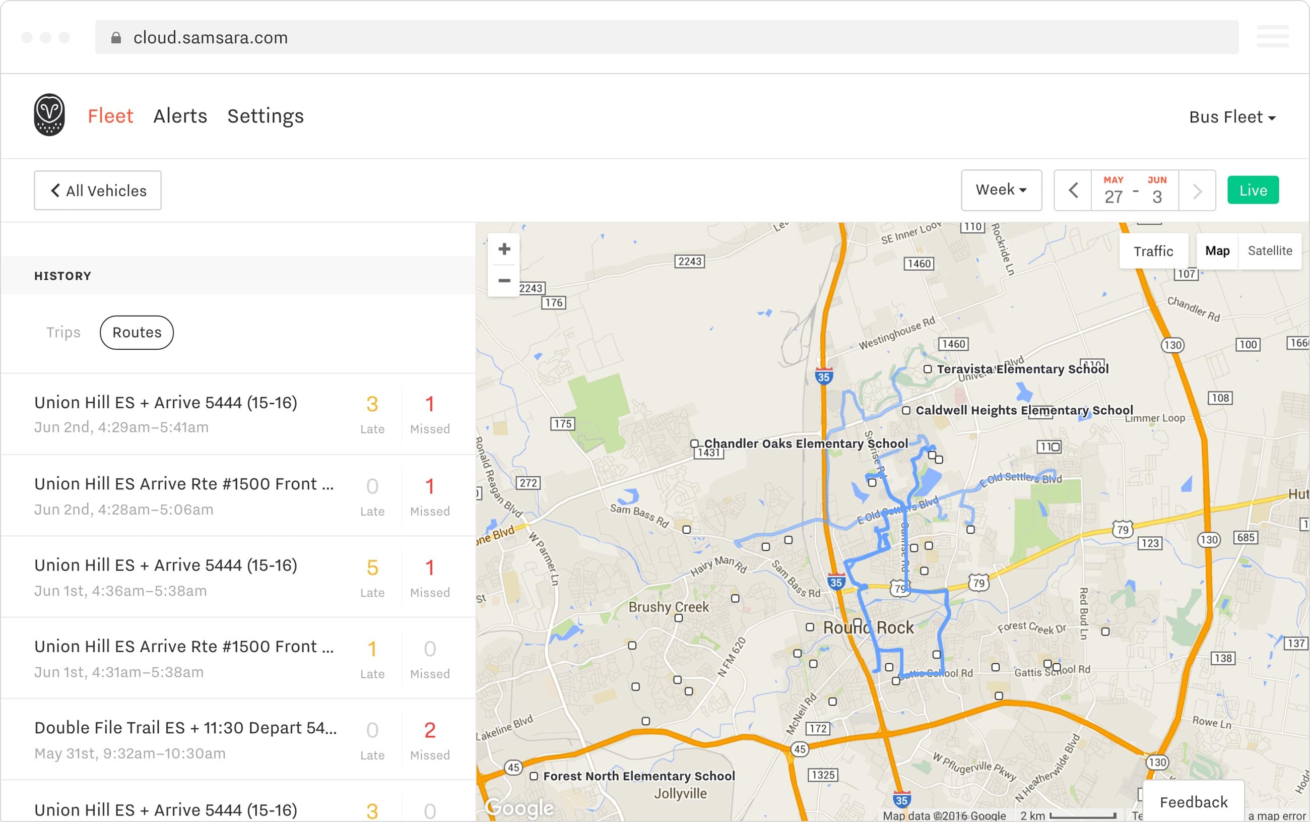Go back to All Vehicles
The width and height of the screenshot is (1310, 822).
[98, 191]
